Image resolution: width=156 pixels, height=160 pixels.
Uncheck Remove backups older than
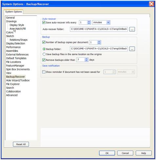click(44, 60)
